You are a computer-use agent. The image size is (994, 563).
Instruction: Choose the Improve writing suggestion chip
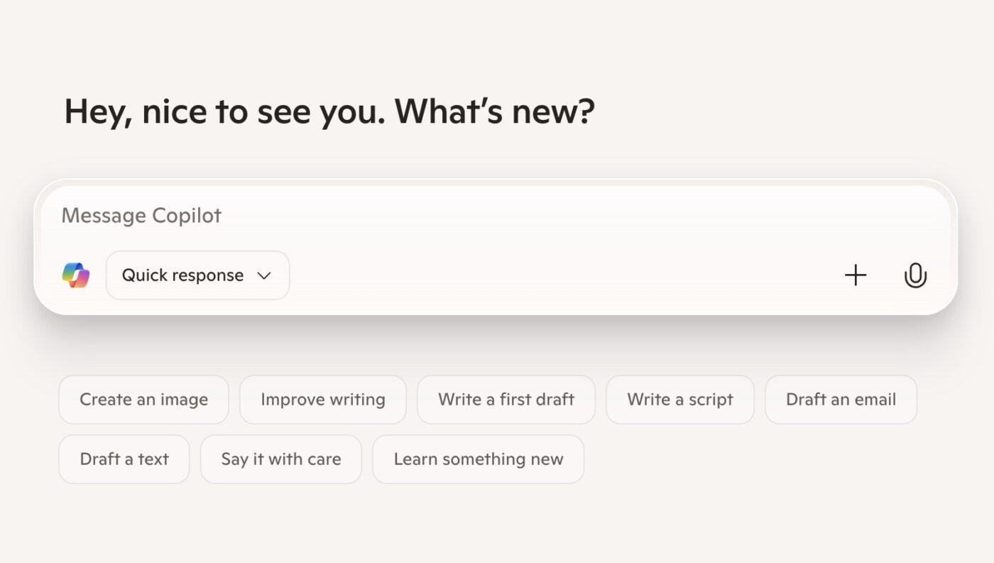322,400
